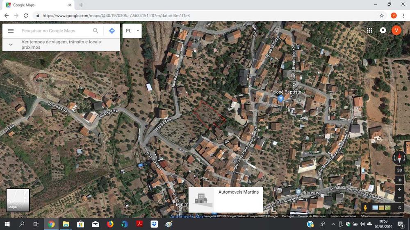Open Dropbox from the taskbar
410x230 pixels.
(x=154, y=224)
